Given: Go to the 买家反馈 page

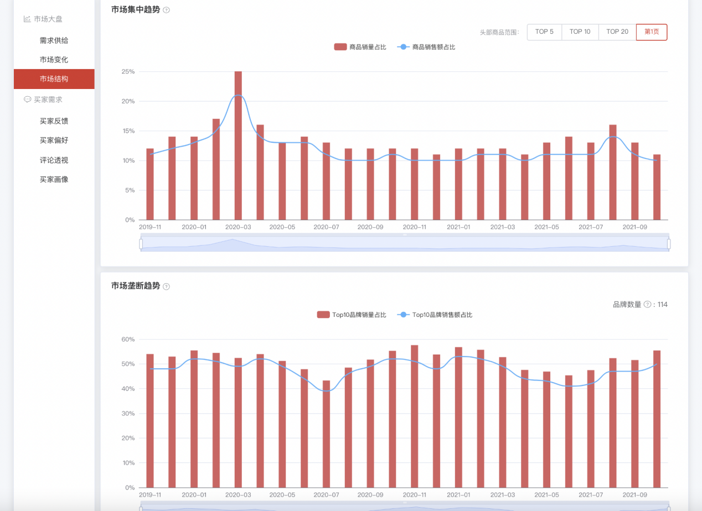Looking at the screenshot, I should coord(54,121).
